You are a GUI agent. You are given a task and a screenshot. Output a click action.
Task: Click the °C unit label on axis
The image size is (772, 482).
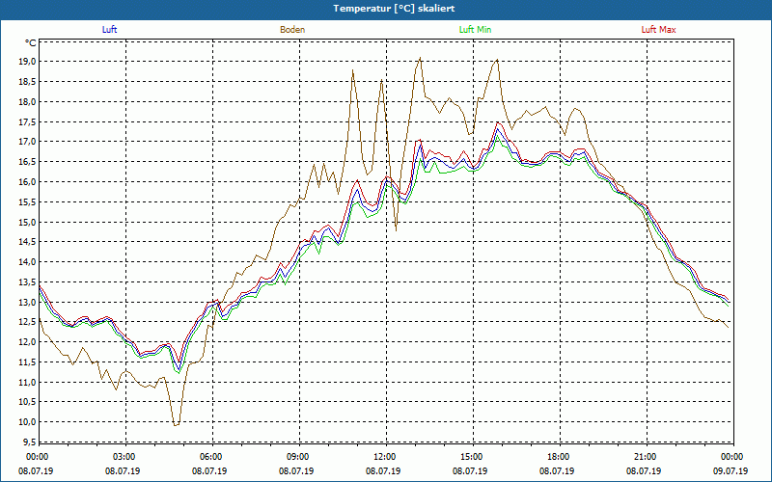[x=31, y=43]
